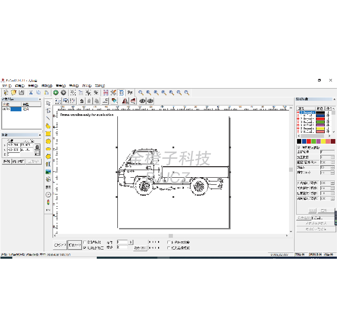Collapse the object list panel
This screenshot has width=337, height=336.
click(40, 99)
